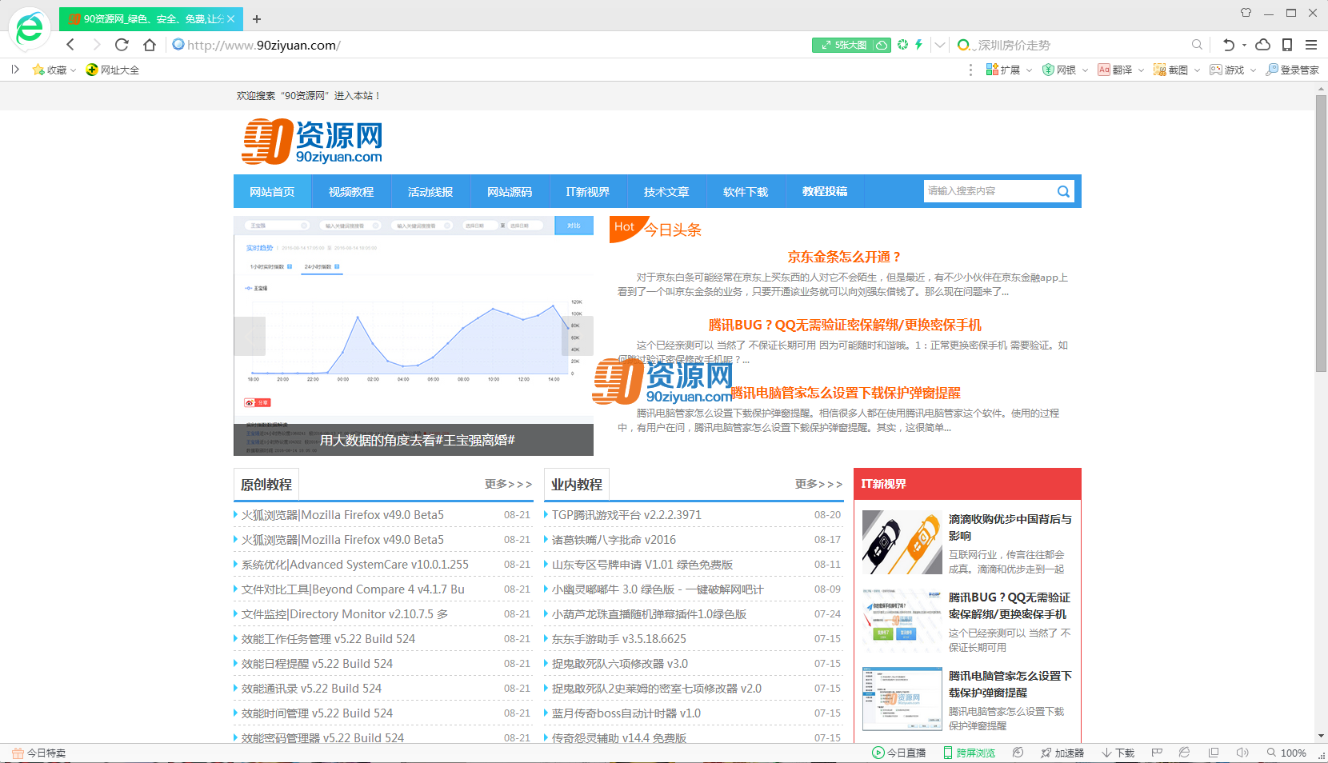
Task: Open headline 京东金条怎么开通？
Action: (x=844, y=257)
